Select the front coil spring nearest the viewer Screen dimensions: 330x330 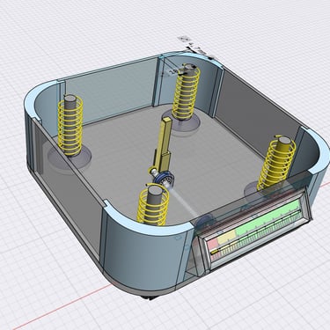153,205
